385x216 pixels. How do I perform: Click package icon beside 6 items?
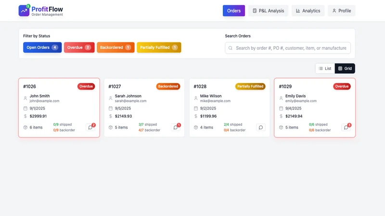[26, 127]
